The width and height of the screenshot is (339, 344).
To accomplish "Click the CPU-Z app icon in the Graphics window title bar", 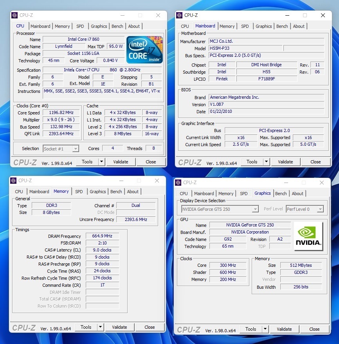I will 178,183.
